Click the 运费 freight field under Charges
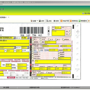The image size is (90, 90). [59, 69]
